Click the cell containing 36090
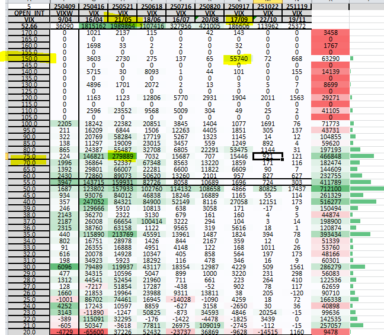 pos(65,26)
